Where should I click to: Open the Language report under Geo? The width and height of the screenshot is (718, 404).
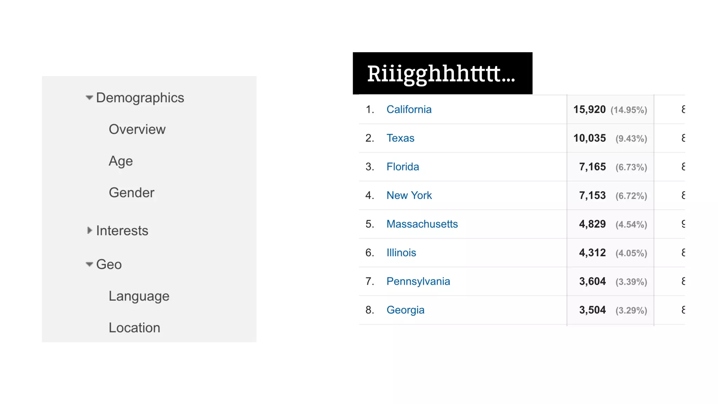point(139,296)
